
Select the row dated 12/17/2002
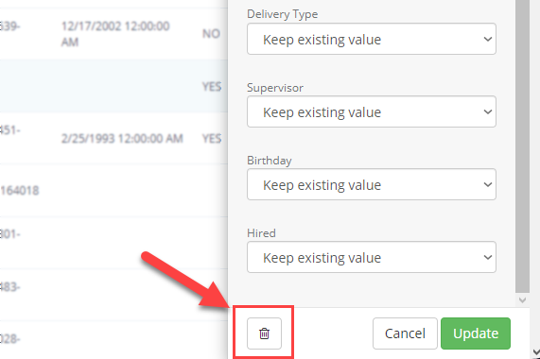pos(113,34)
